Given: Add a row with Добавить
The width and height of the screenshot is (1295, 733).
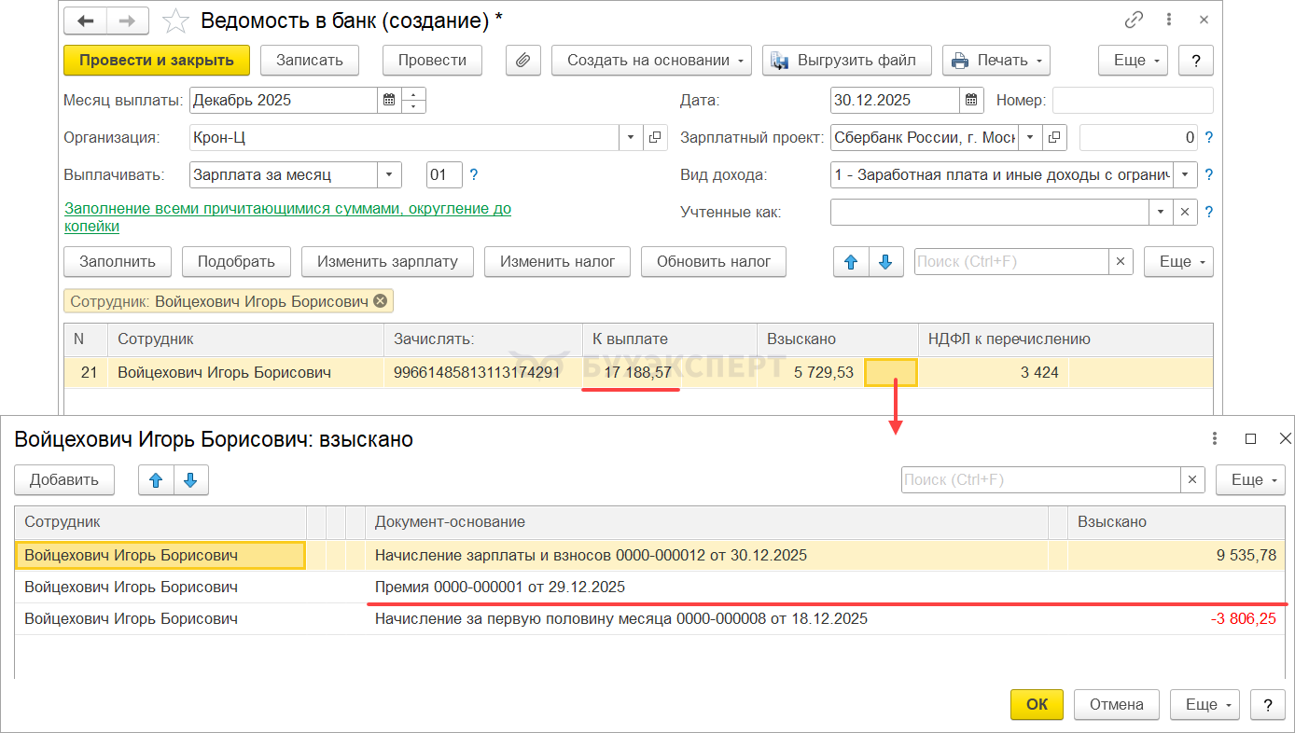Looking at the screenshot, I should pyautogui.click(x=64, y=480).
